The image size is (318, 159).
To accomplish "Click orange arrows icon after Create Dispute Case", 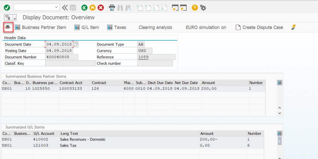I will click(293, 27).
